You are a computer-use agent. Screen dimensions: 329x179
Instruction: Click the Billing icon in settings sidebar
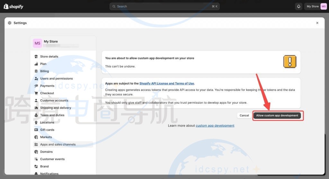click(x=36, y=71)
